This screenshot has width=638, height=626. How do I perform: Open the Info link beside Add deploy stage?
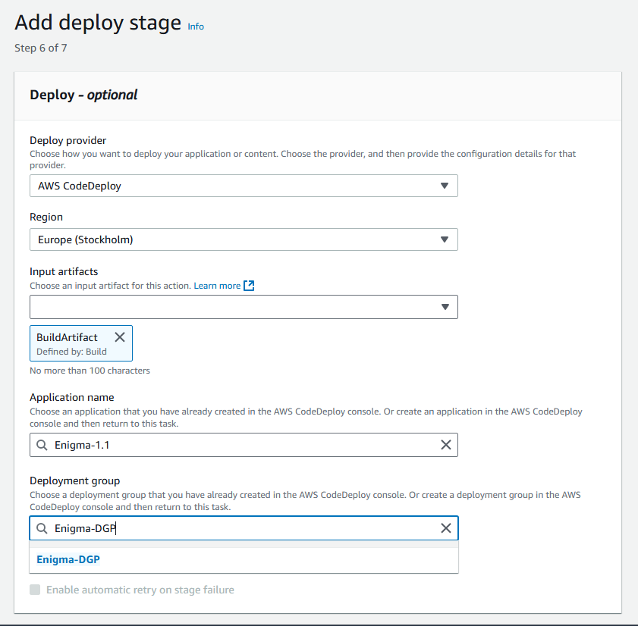(195, 27)
